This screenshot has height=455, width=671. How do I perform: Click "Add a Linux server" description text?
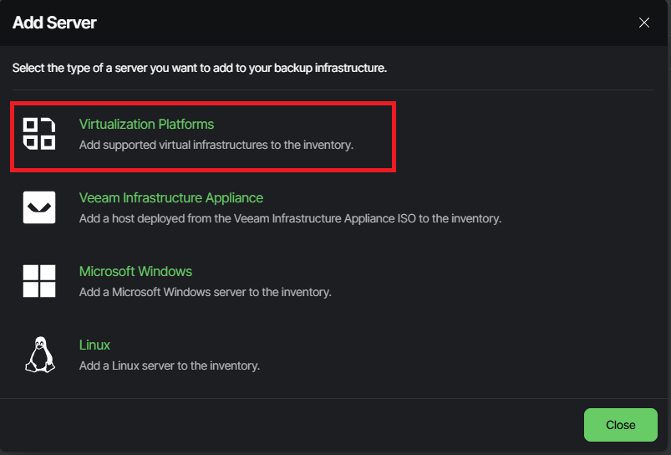tap(169, 366)
